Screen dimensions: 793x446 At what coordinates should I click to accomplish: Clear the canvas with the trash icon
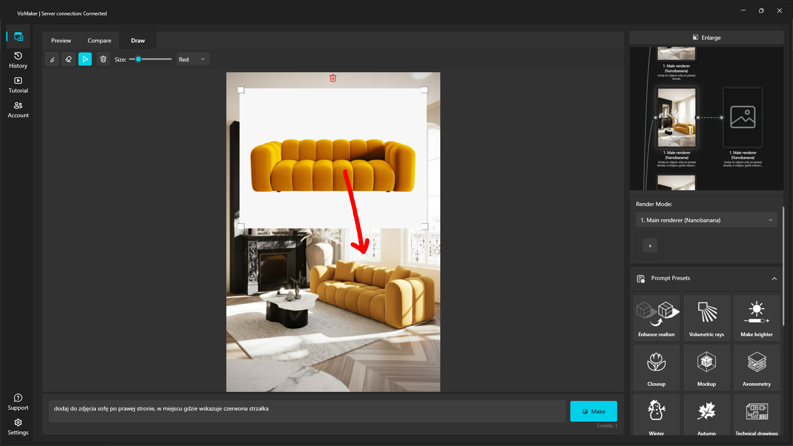[x=103, y=59]
